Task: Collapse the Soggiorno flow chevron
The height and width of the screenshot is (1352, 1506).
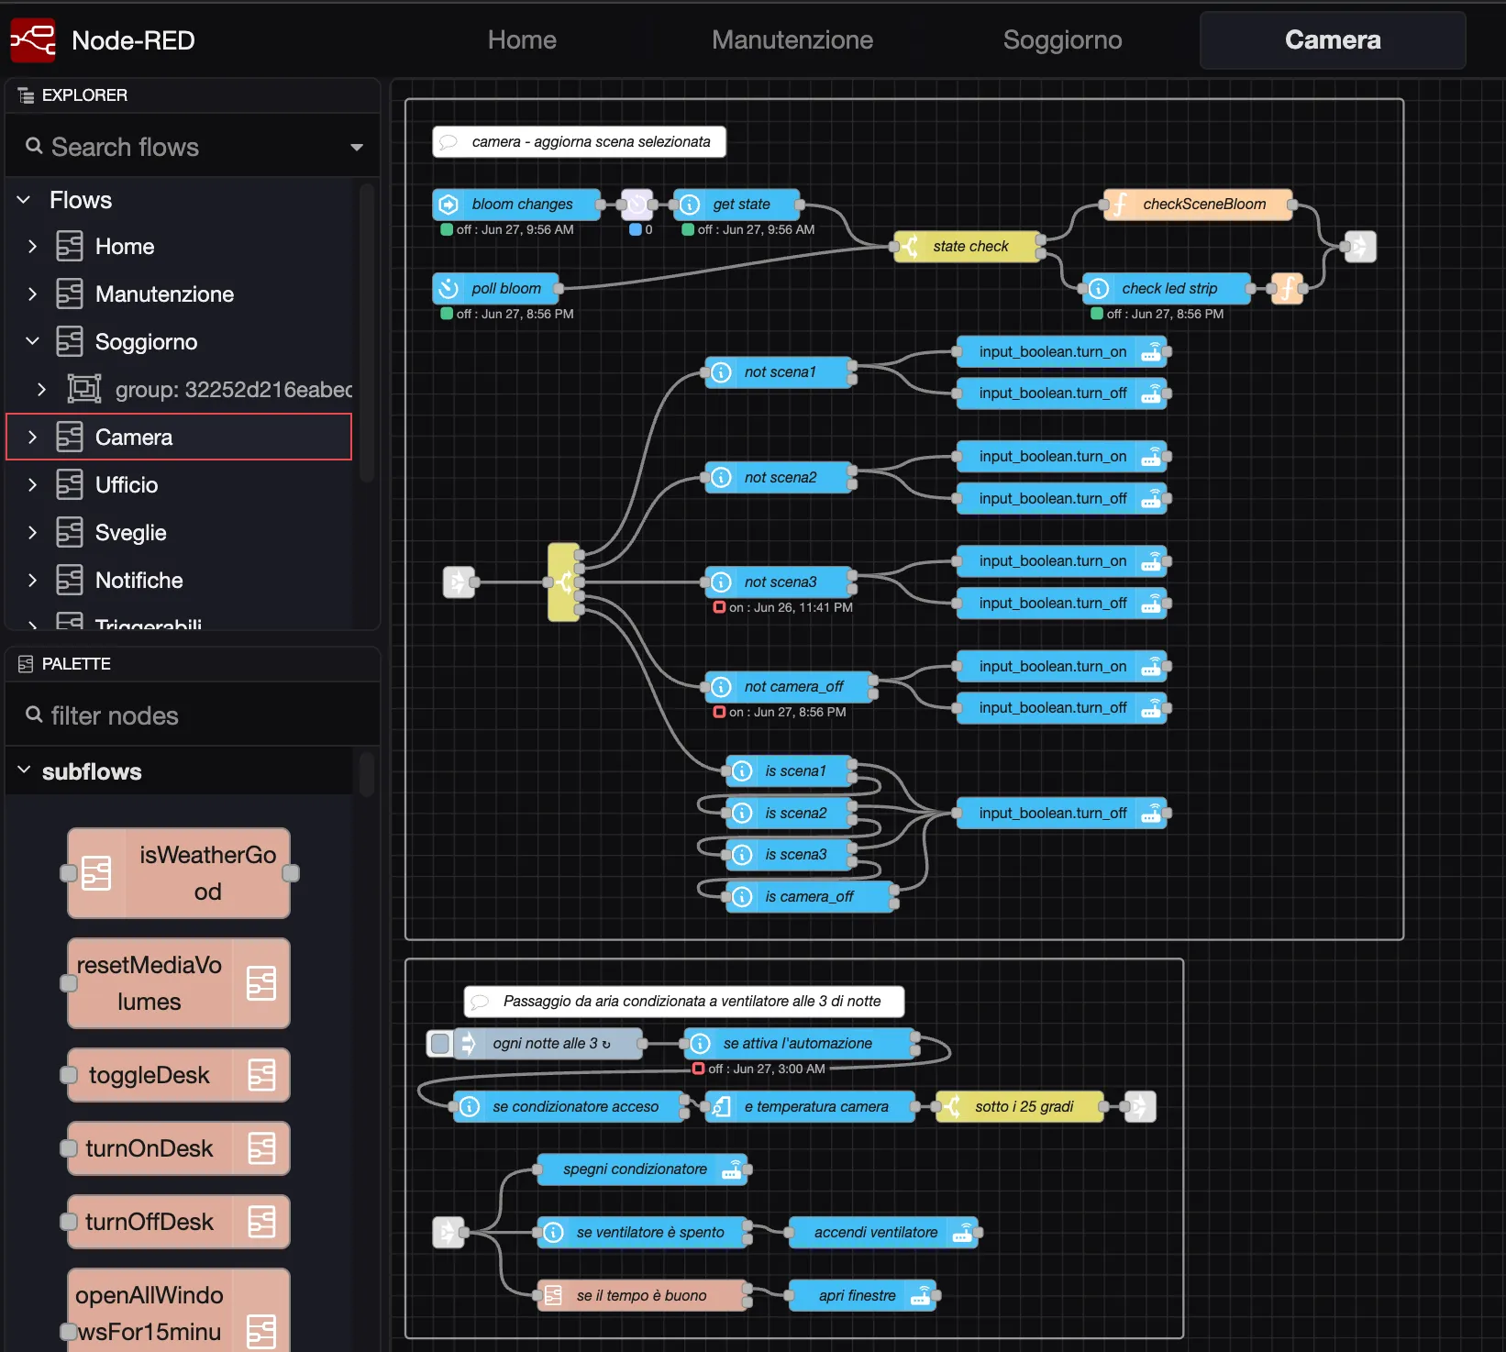Action: coord(32,342)
